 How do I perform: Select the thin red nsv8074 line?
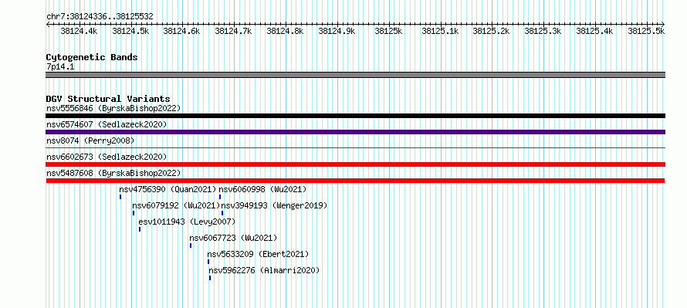(355, 148)
